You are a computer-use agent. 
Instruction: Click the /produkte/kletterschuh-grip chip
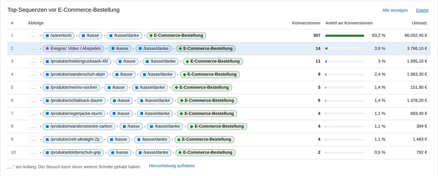[x=73, y=152]
